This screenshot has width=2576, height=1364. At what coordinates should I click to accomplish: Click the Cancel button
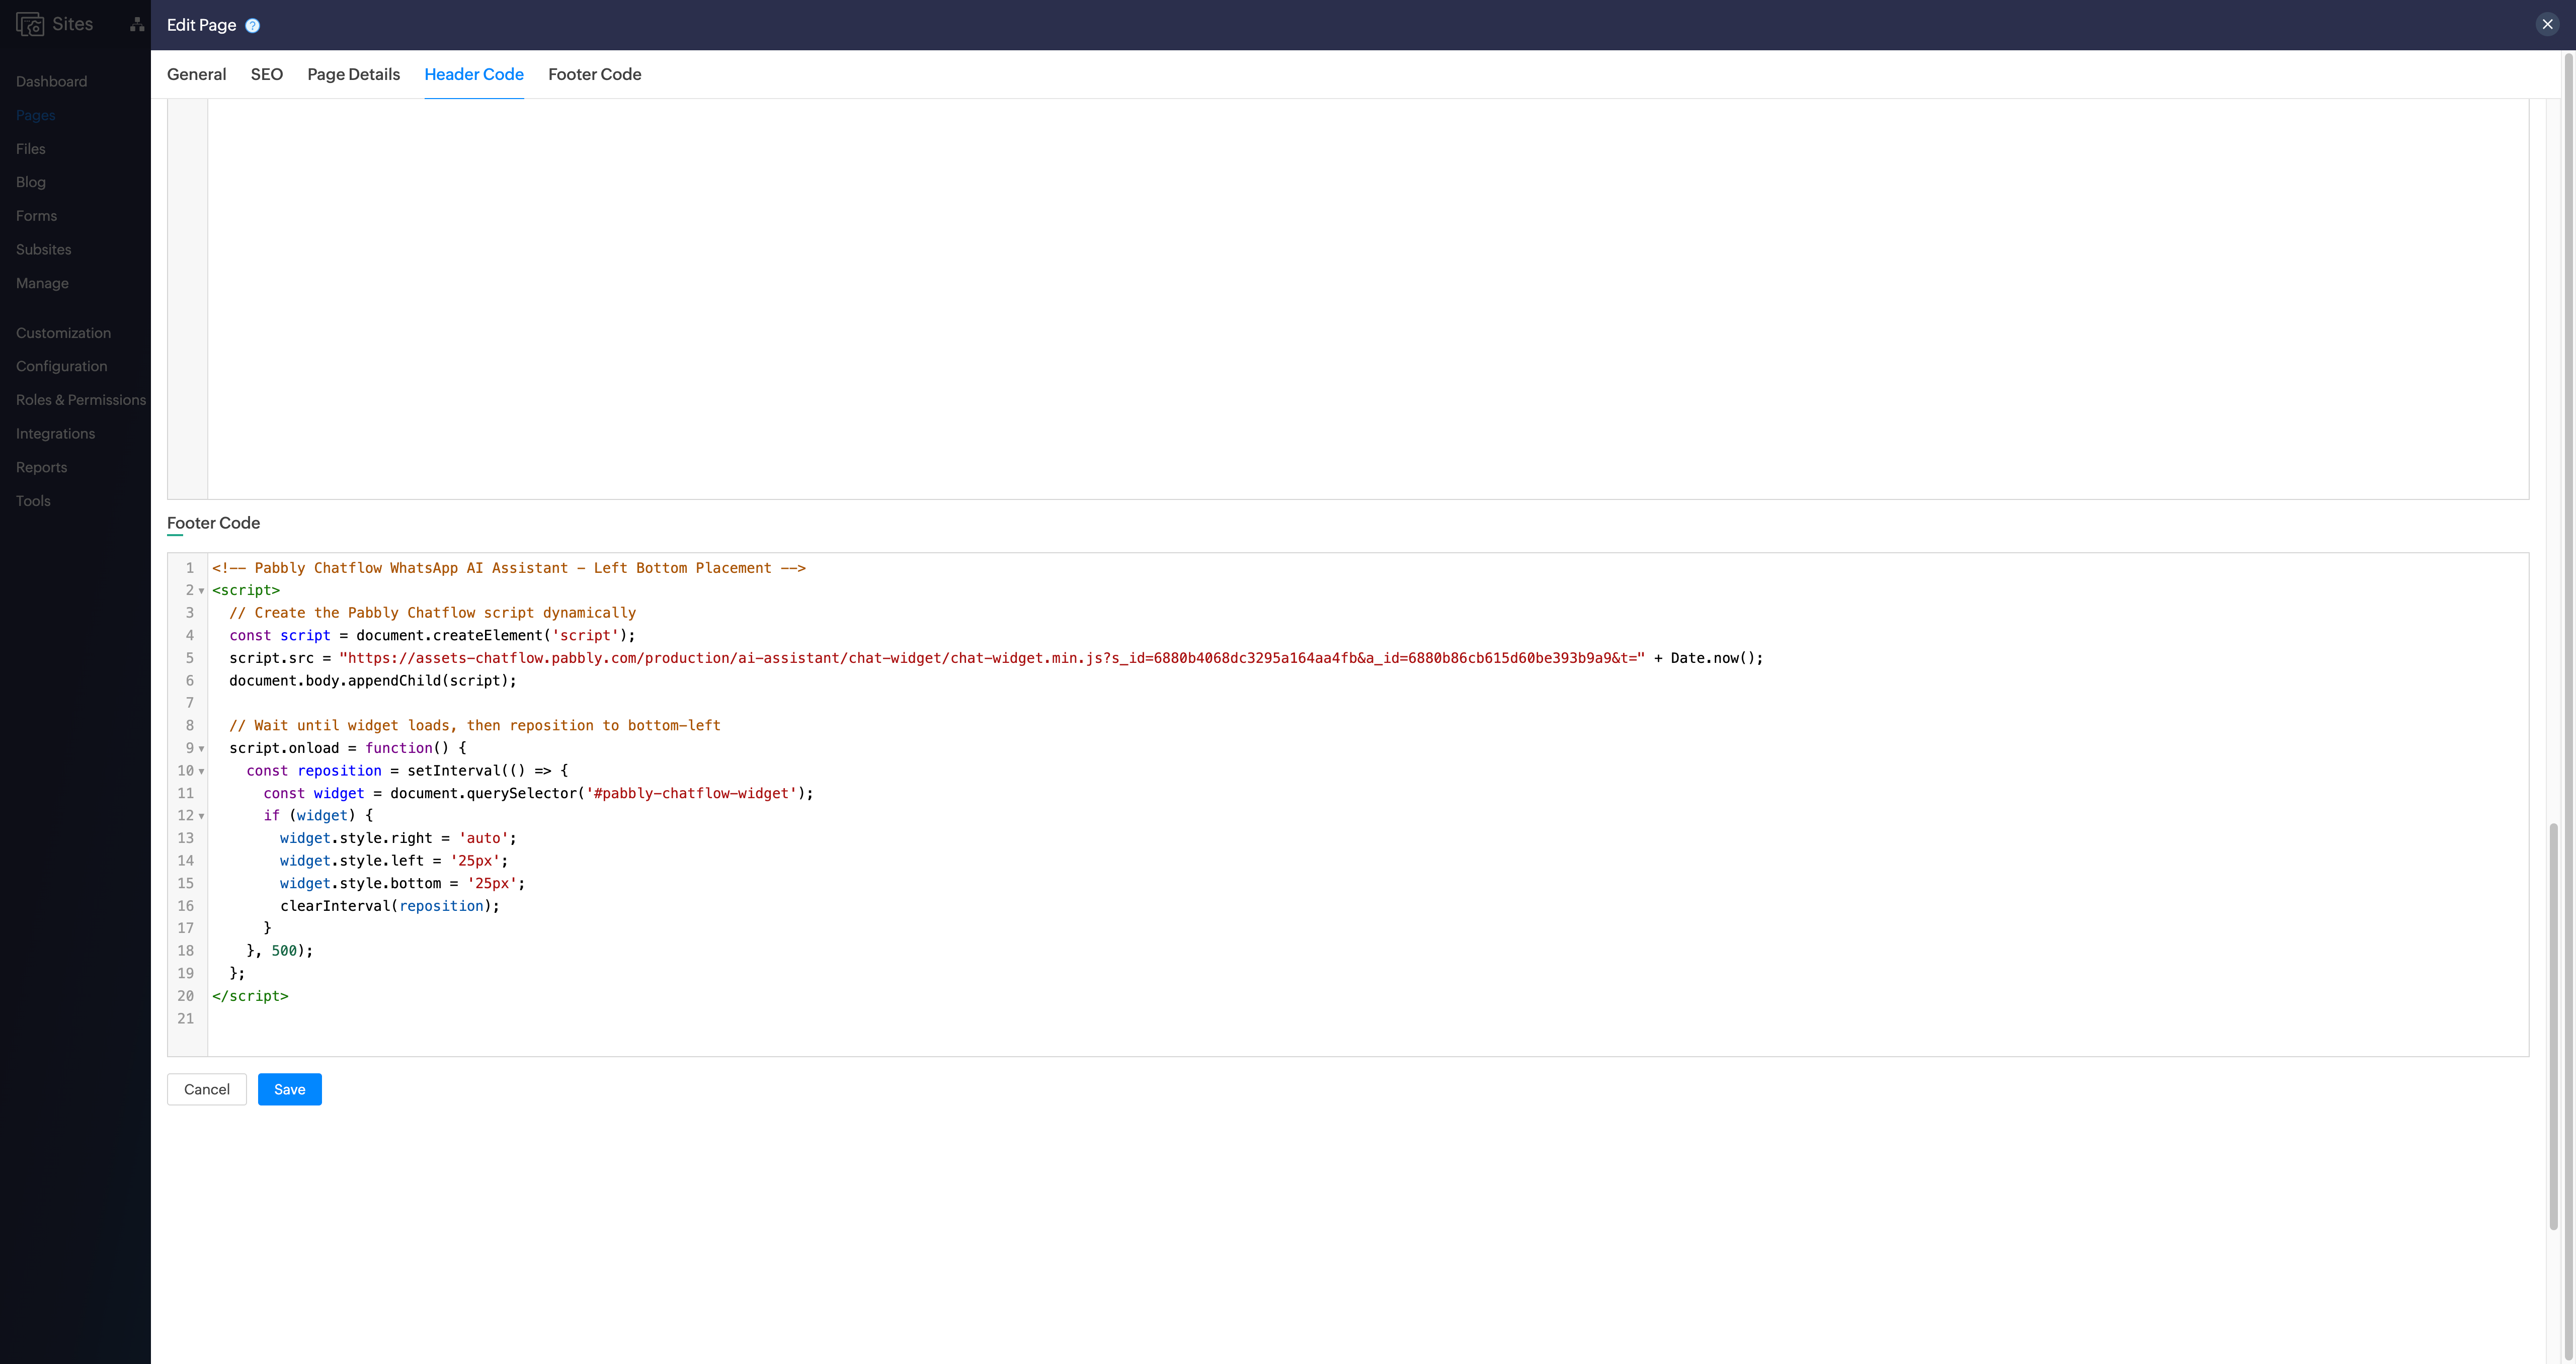[x=206, y=1089]
